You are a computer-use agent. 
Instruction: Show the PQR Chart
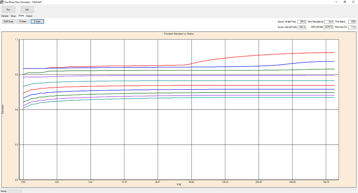[x=9, y=21]
